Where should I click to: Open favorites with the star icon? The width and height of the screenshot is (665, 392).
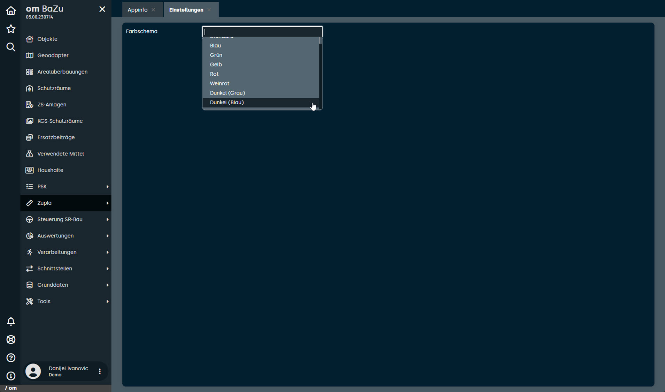(x=11, y=29)
